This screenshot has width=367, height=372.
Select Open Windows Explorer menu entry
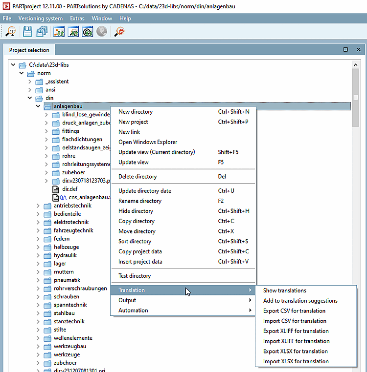[x=183, y=142]
